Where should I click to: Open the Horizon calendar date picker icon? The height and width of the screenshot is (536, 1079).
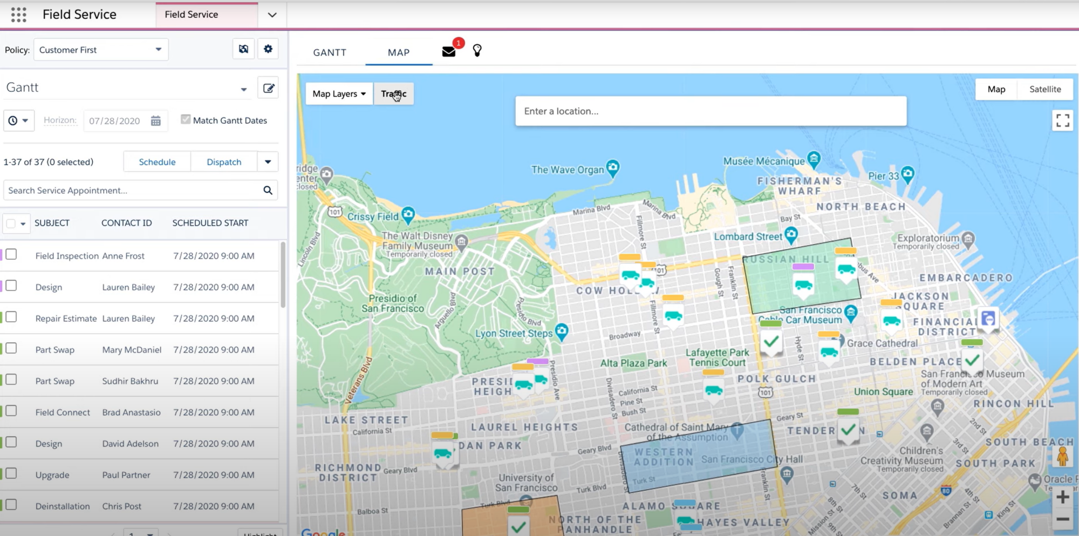(x=156, y=121)
